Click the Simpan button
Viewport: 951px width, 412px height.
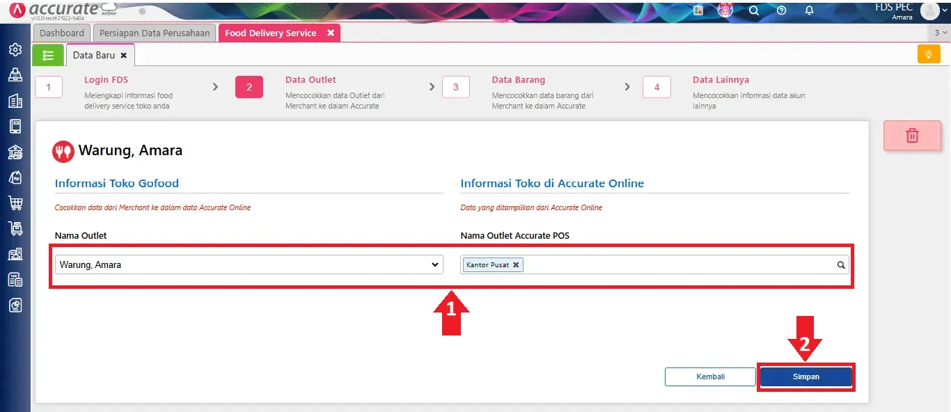click(805, 377)
